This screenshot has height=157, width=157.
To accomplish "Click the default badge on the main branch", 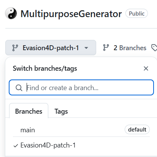I will (x=137, y=130).
